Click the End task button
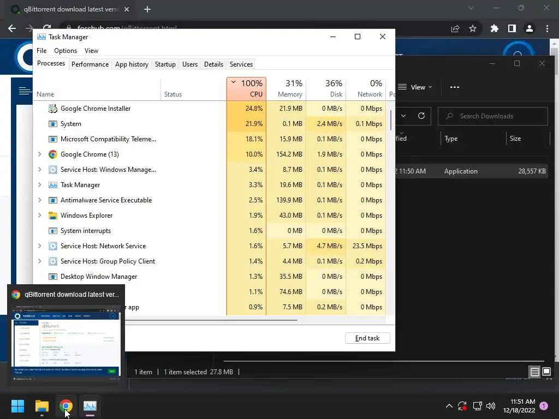The image size is (559, 419). pos(367,338)
